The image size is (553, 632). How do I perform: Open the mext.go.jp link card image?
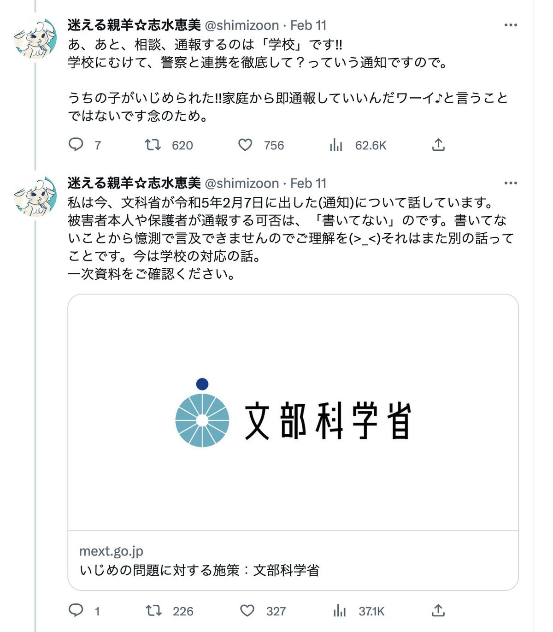293,413
